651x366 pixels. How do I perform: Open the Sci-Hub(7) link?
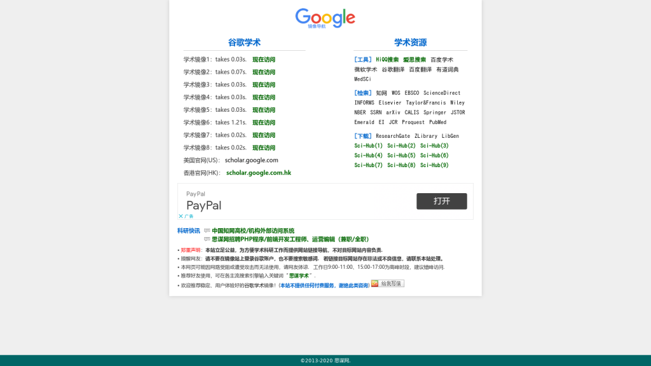click(x=368, y=165)
